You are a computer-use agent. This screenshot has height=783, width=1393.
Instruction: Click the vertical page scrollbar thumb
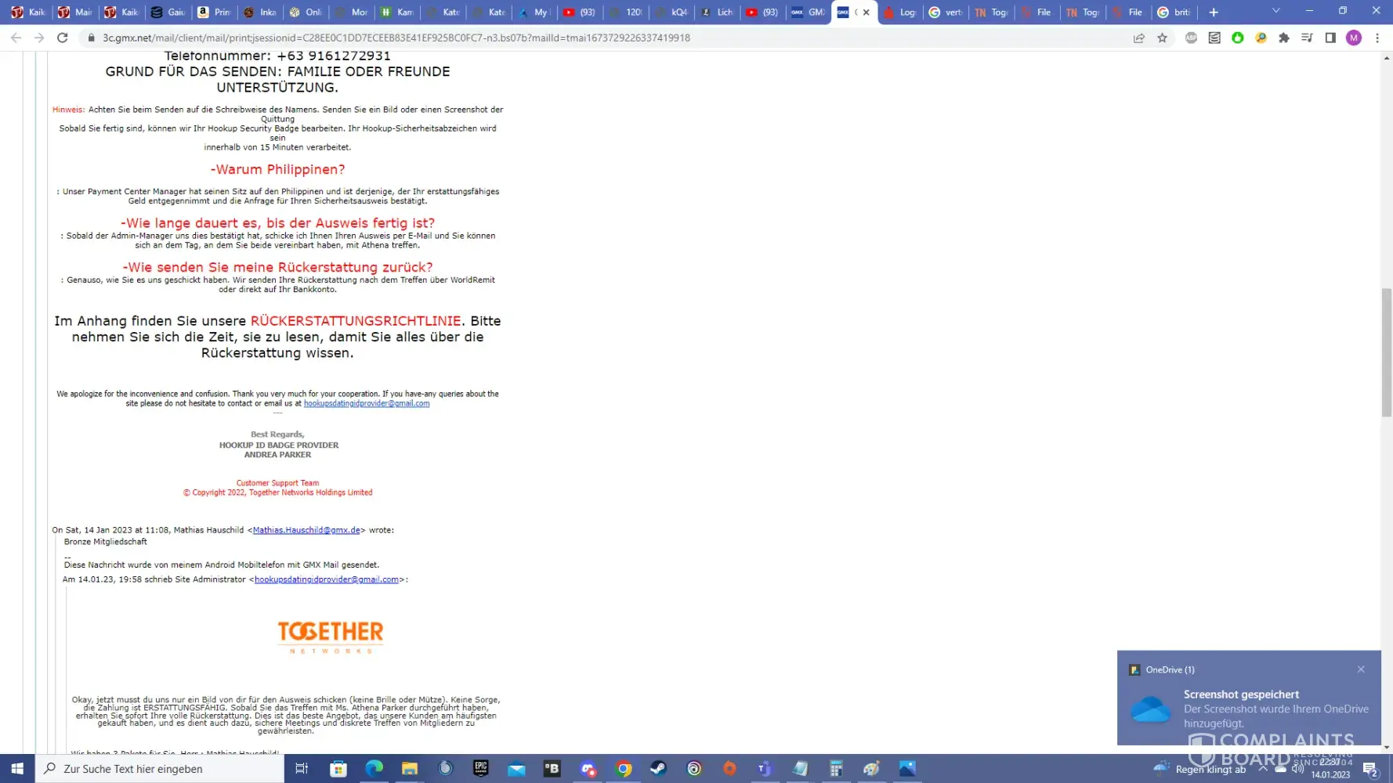click(1387, 352)
